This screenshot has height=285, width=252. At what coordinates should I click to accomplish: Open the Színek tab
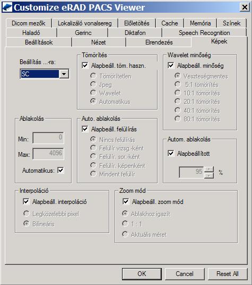click(x=231, y=23)
